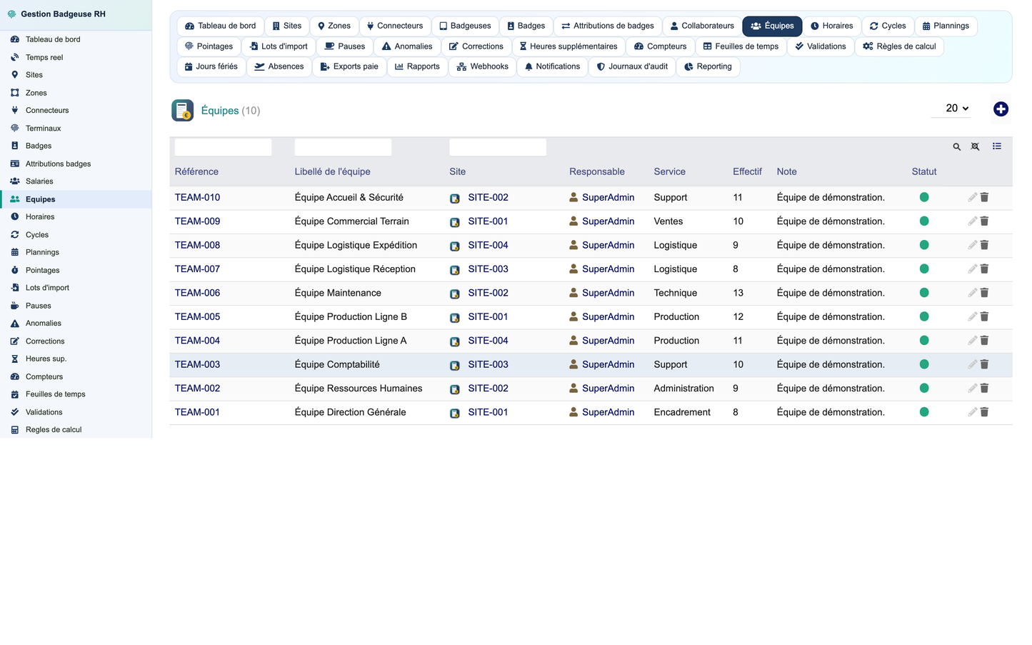Viewport: 1032px width, 645px height.
Task: Click the green status dot for TEAM-004
Action: coord(924,341)
